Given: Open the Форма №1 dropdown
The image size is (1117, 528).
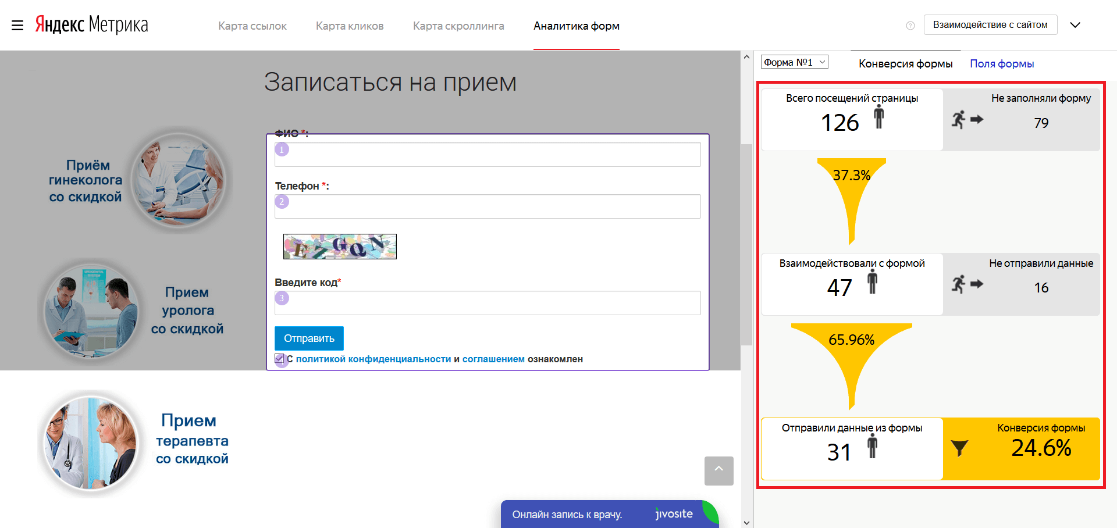Looking at the screenshot, I should pyautogui.click(x=794, y=62).
